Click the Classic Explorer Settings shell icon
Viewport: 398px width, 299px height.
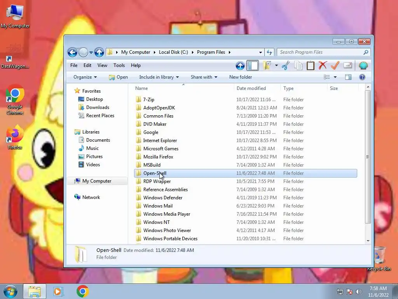click(363, 65)
